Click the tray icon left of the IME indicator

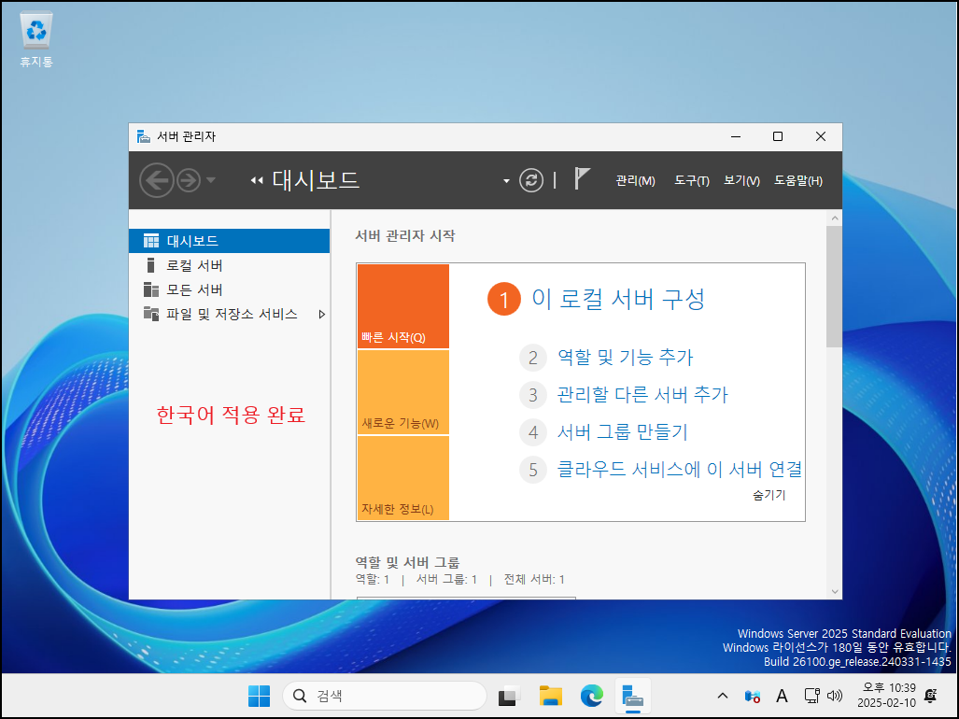click(753, 696)
